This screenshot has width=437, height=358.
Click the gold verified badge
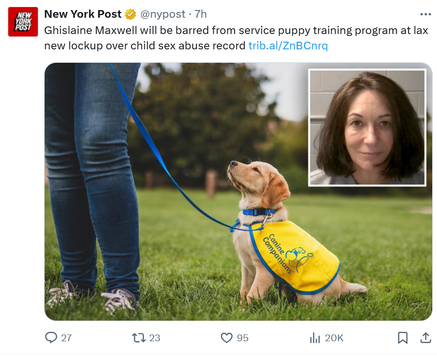click(x=130, y=14)
